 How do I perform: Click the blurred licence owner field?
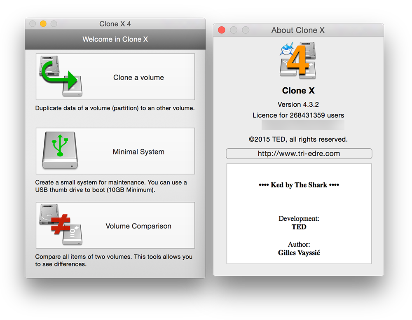[303, 125]
